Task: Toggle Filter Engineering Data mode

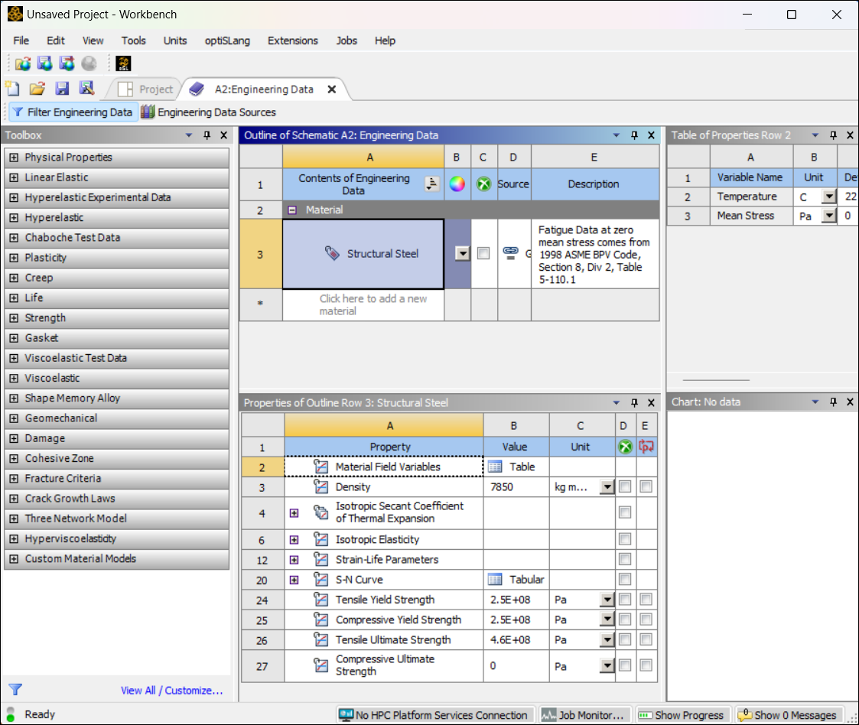Action: 73,112
